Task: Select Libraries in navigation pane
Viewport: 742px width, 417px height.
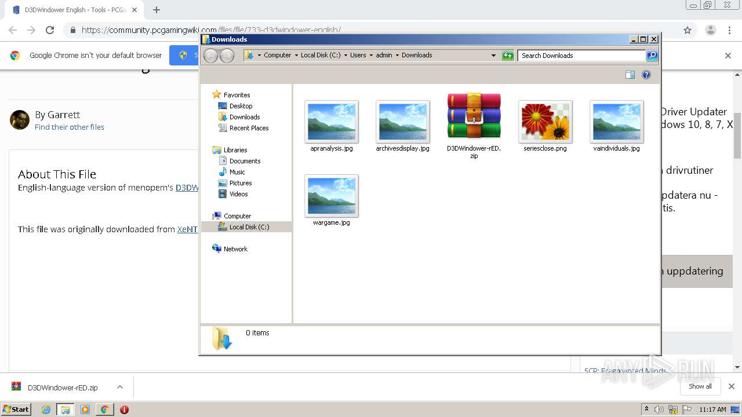Action: coord(235,150)
